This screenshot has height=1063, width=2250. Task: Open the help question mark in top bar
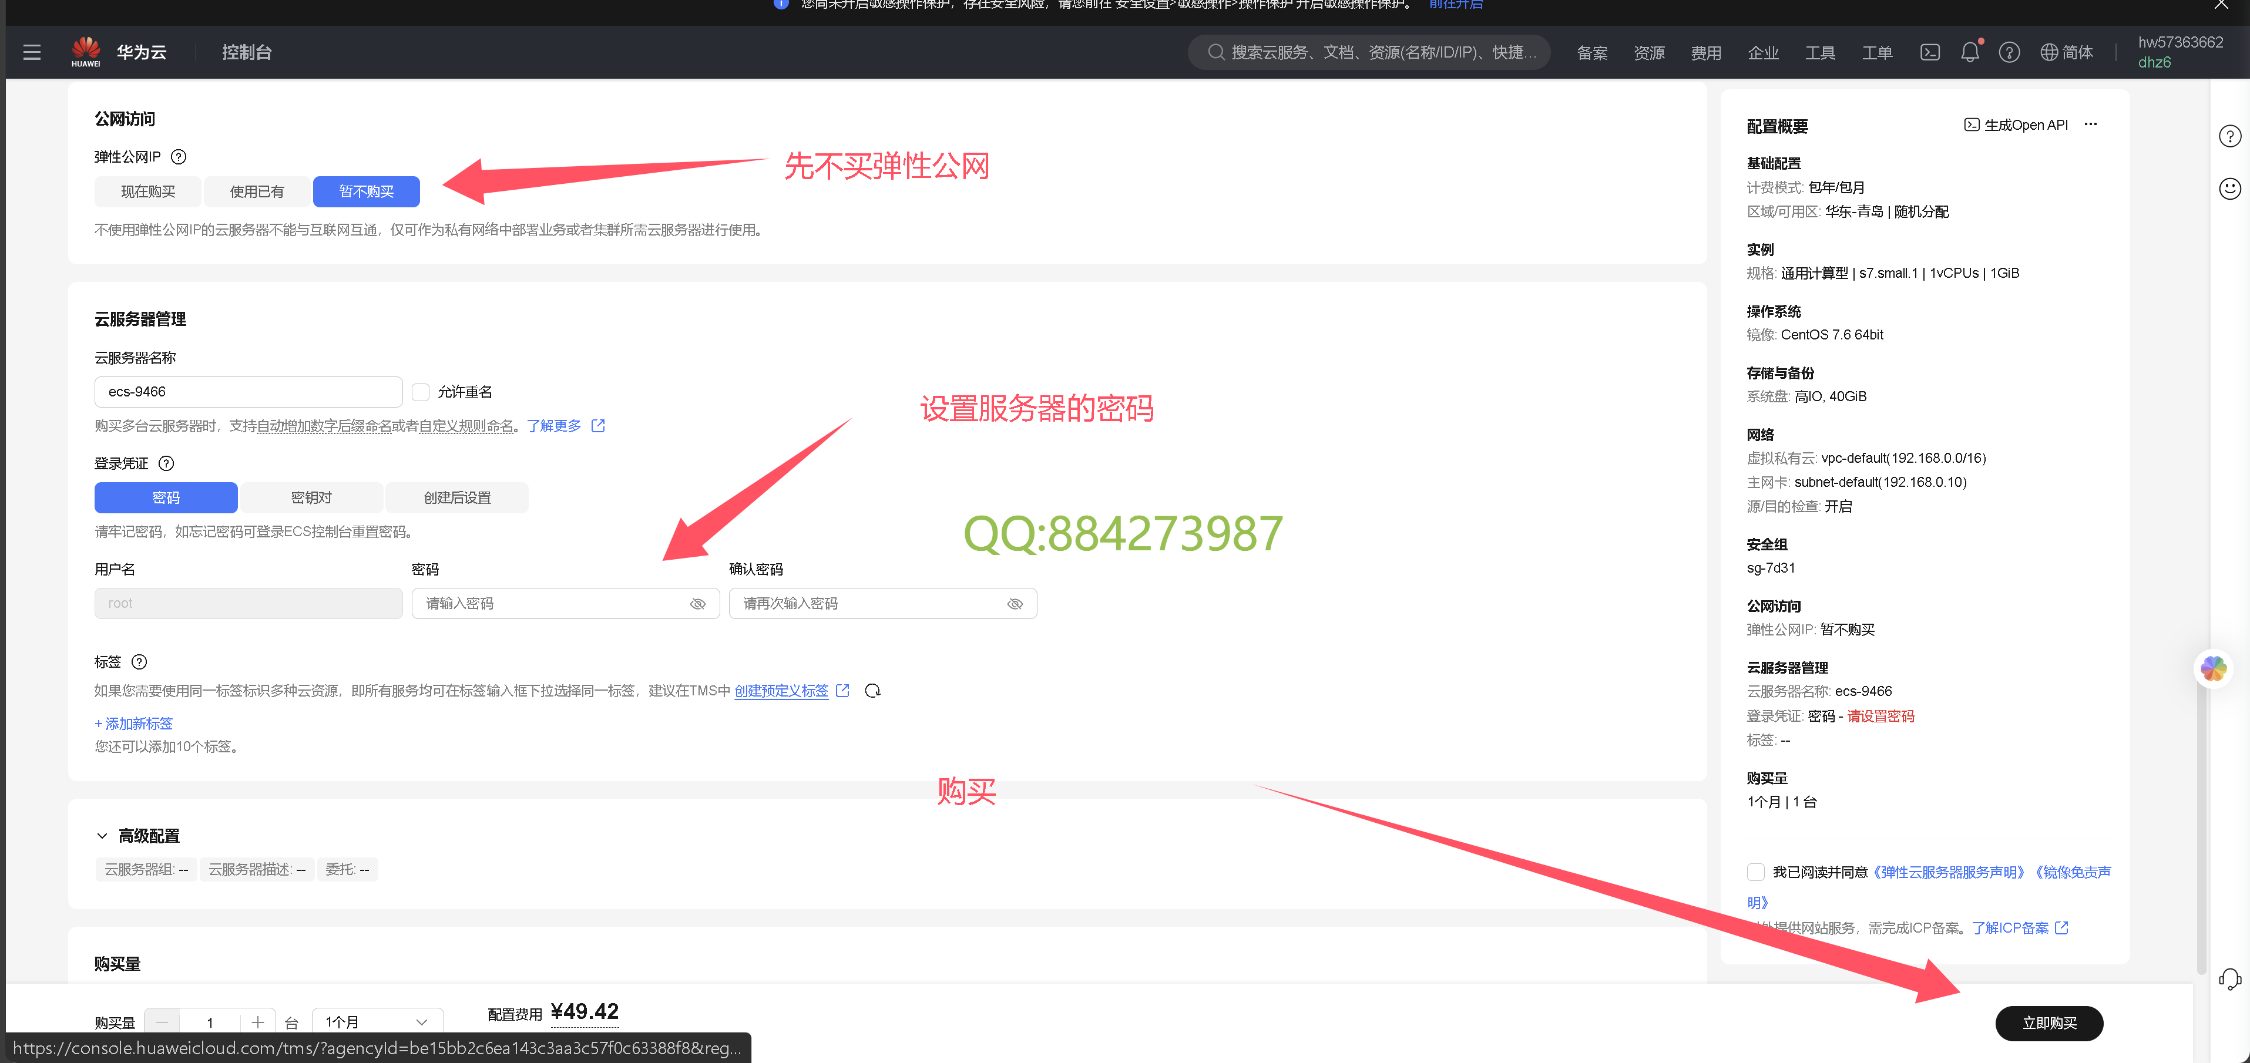(x=2010, y=52)
